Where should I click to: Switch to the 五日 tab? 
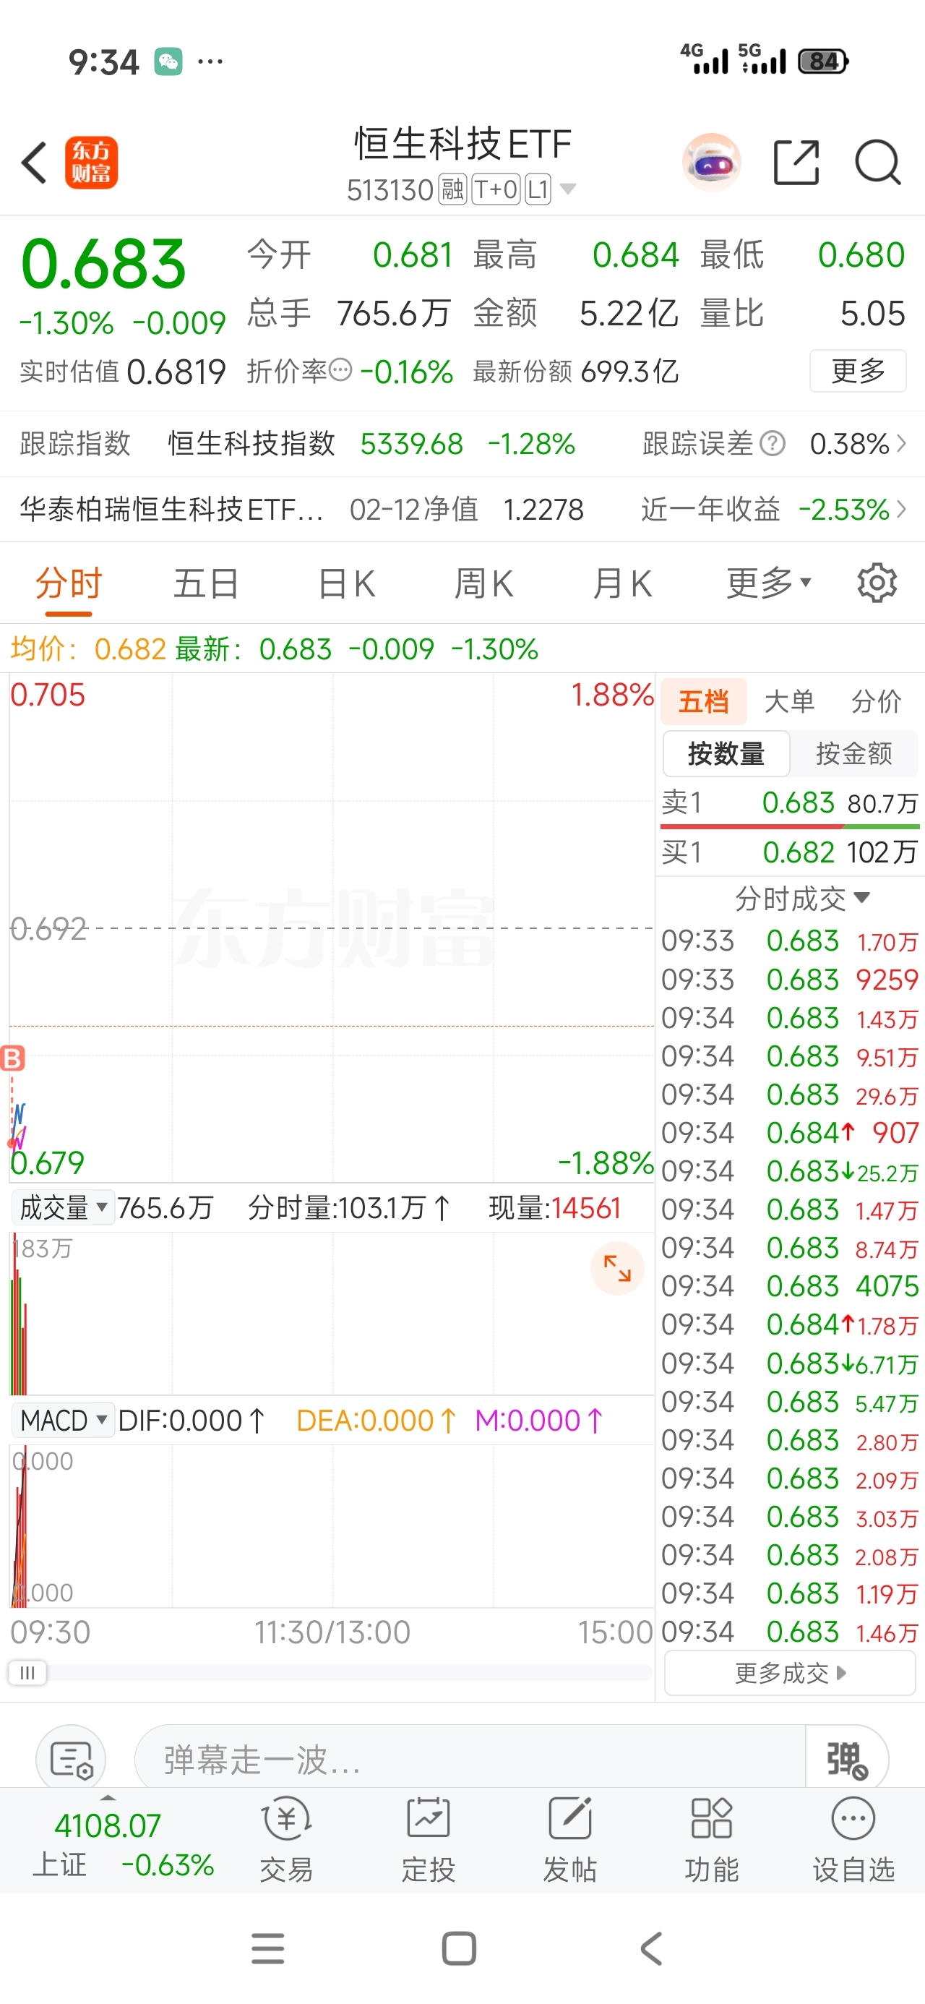point(205,583)
